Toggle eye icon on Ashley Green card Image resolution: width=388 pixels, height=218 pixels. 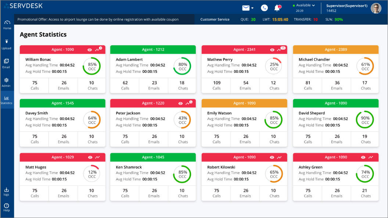[363, 157]
